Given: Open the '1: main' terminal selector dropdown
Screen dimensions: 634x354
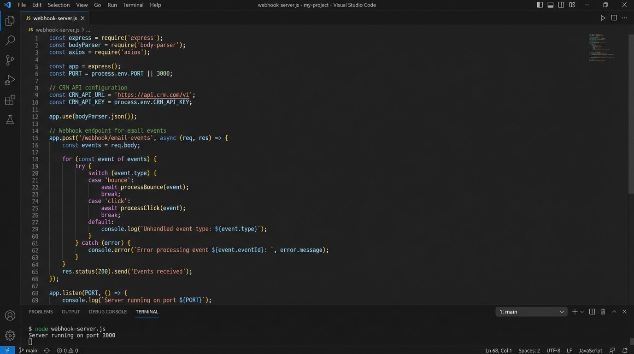Looking at the screenshot, I should pos(531,312).
